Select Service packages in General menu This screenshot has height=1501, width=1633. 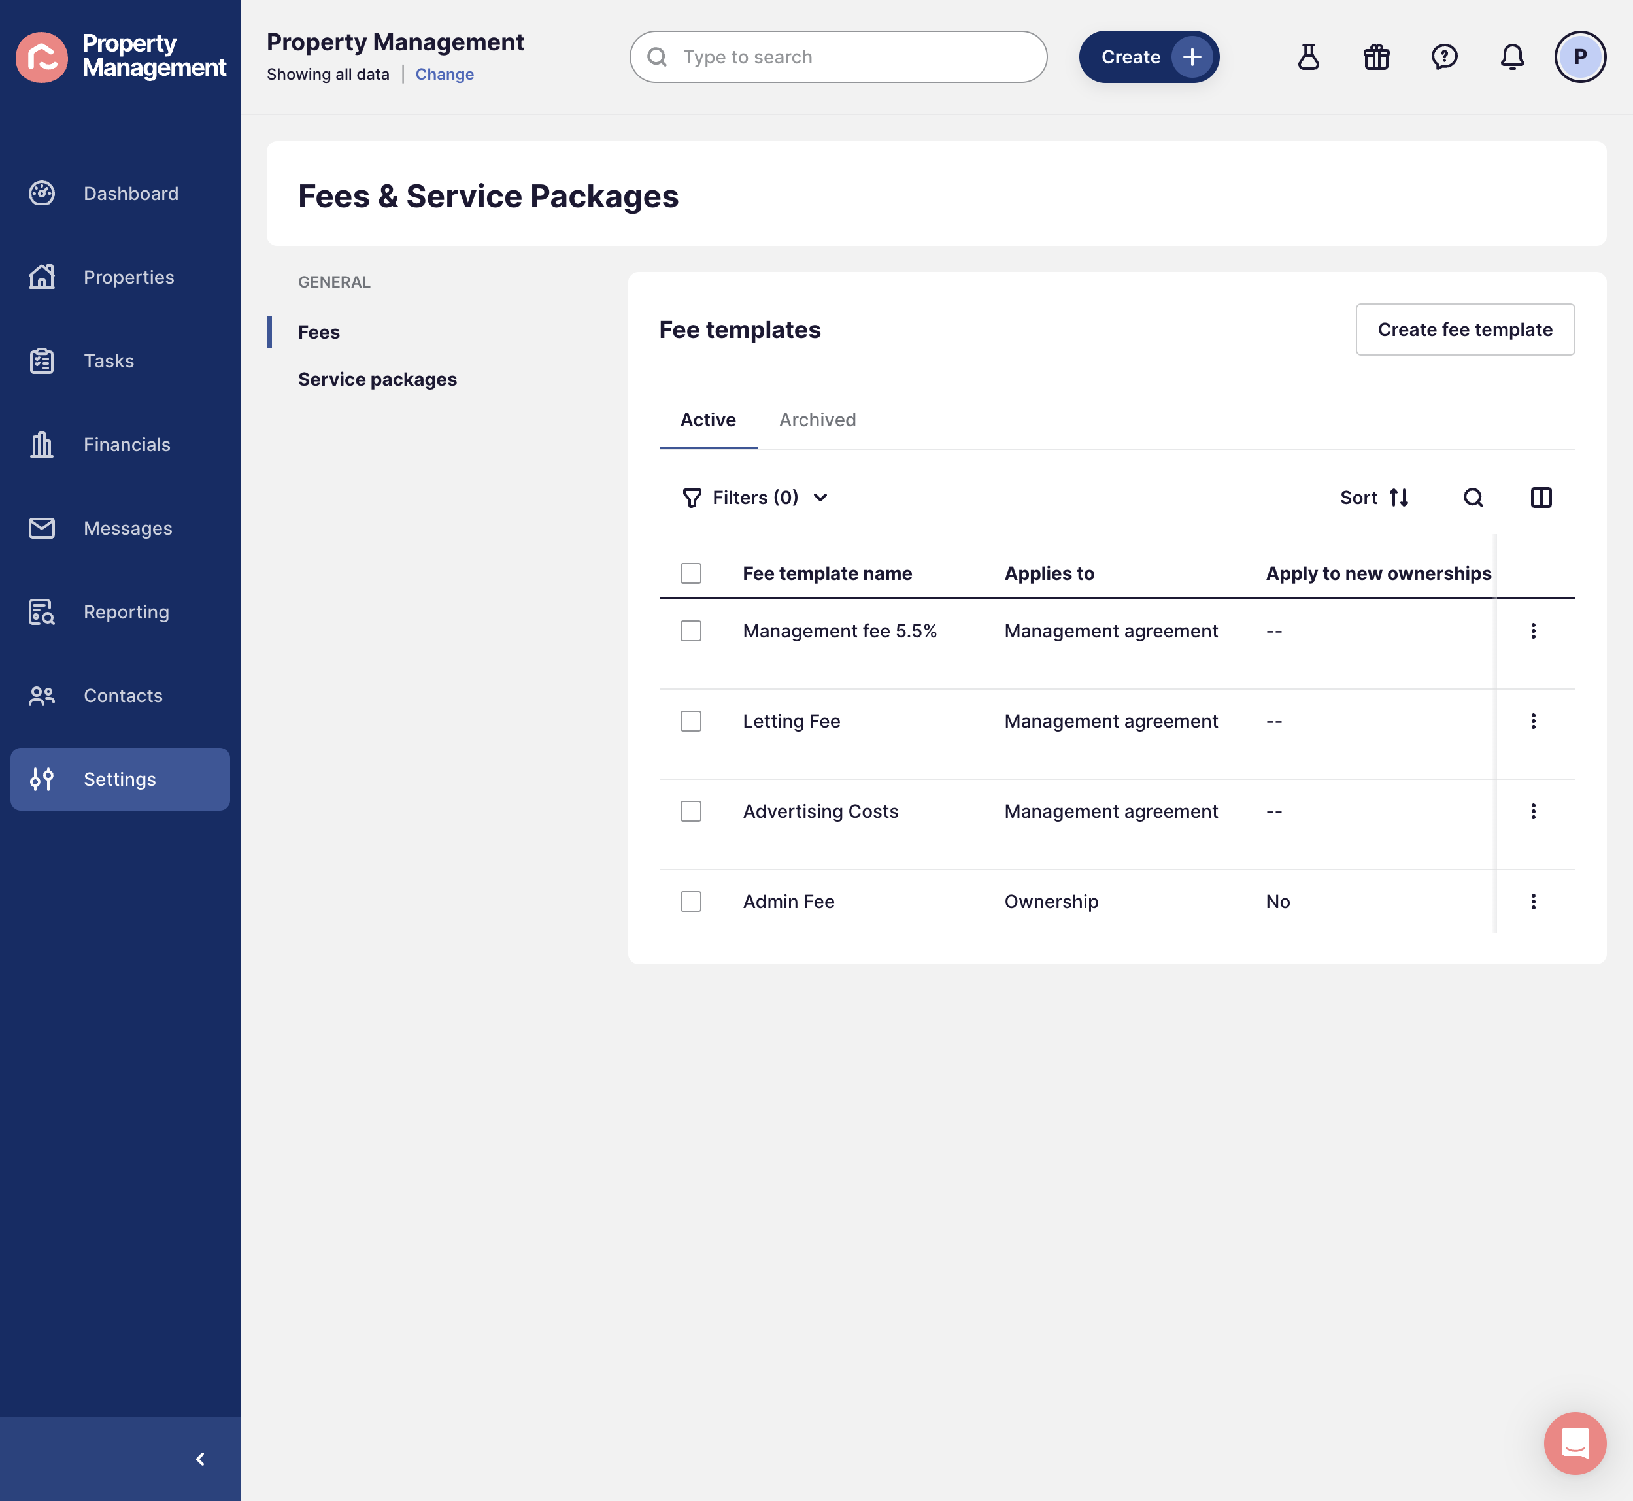tap(378, 379)
